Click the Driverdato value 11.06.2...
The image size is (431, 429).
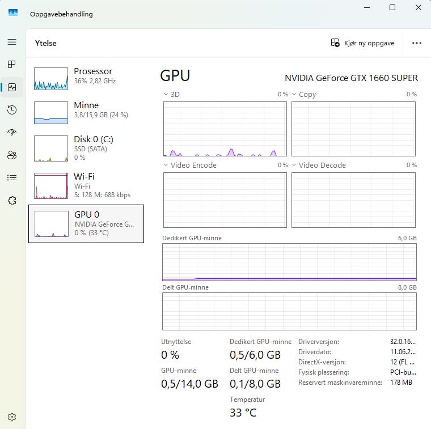403,352
